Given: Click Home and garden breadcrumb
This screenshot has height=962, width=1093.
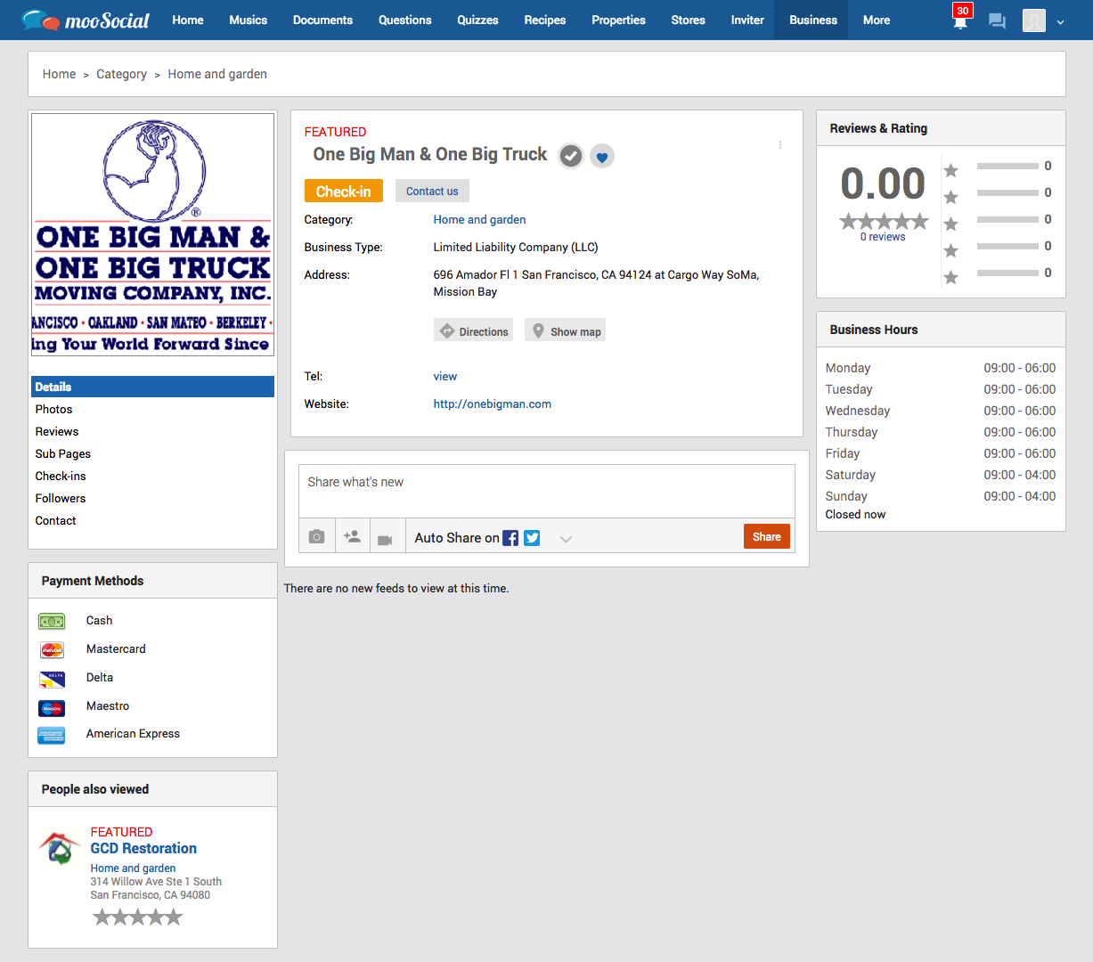Looking at the screenshot, I should 217,74.
